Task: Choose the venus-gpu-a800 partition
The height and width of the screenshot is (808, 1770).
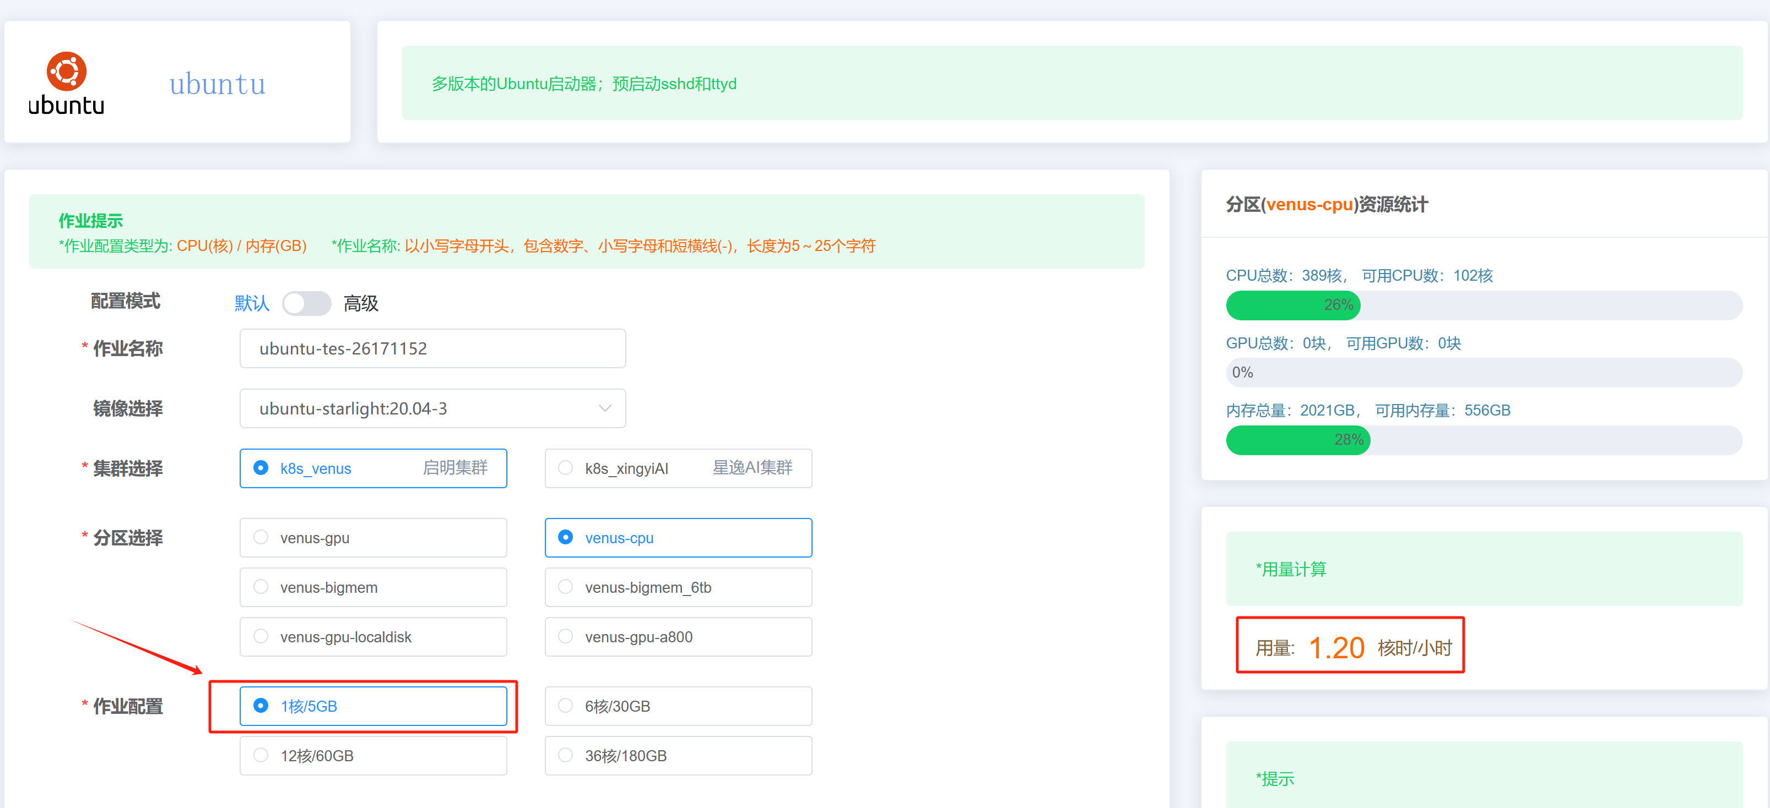Action: 678,636
